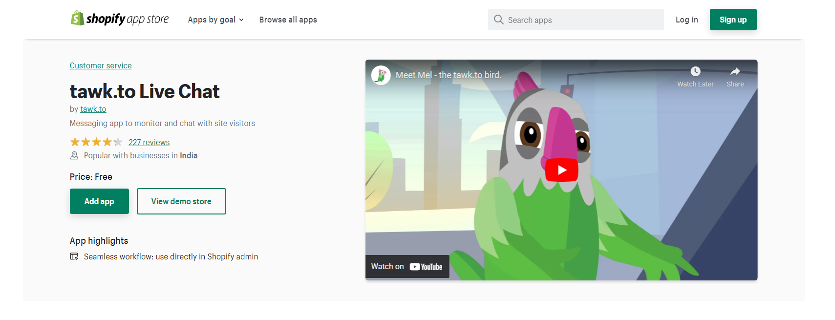This screenshot has width=835, height=320.
Task: Click the View demo store button
Action: click(181, 201)
